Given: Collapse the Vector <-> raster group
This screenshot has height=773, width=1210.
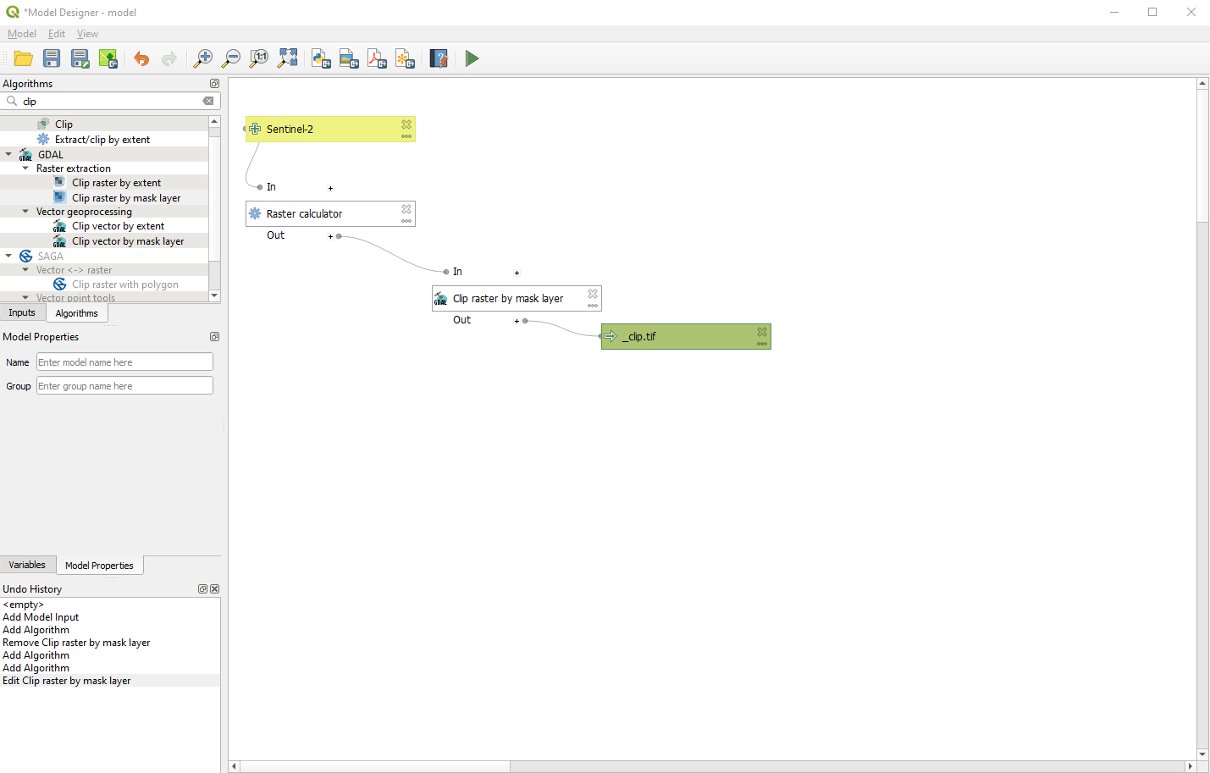Looking at the screenshot, I should [x=25, y=270].
